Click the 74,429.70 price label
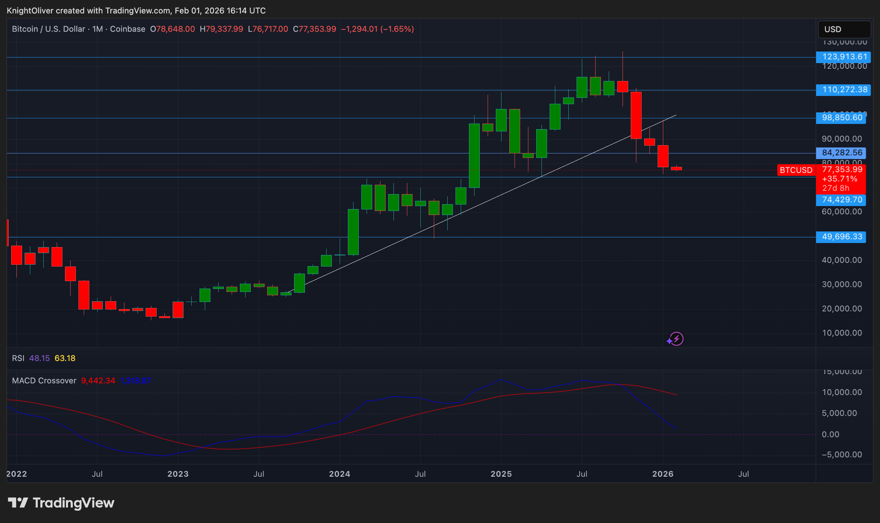The width and height of the screenshot is (880, 523). click(842, 200)
